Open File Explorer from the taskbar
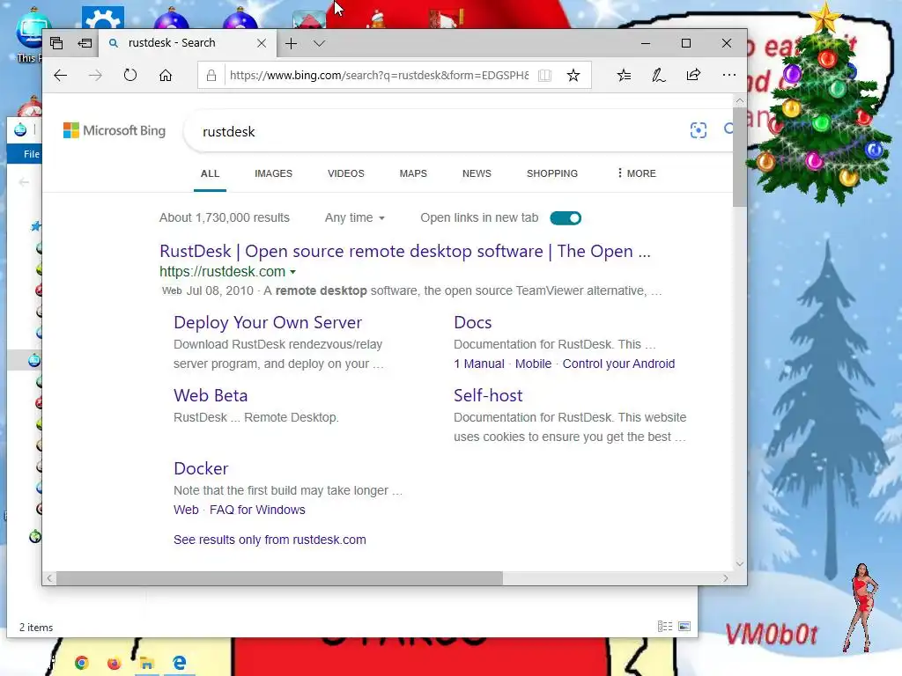This screenshot has width=902, height=676. pos(147,663)
